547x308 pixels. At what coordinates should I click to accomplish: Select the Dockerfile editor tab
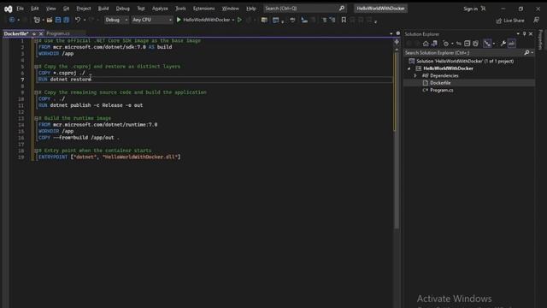click(x=16, y=33)
